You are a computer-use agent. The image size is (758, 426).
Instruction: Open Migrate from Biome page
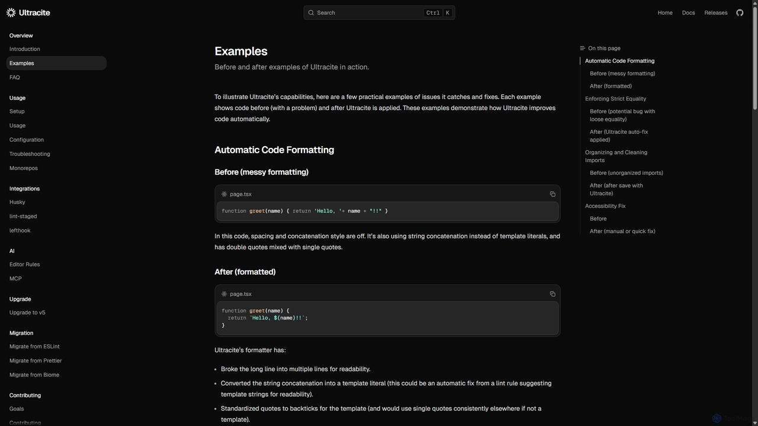[56, 375]
